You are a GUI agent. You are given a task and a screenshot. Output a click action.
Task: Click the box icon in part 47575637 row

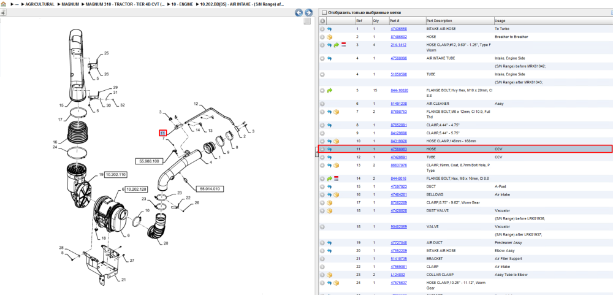pos(336,283)
